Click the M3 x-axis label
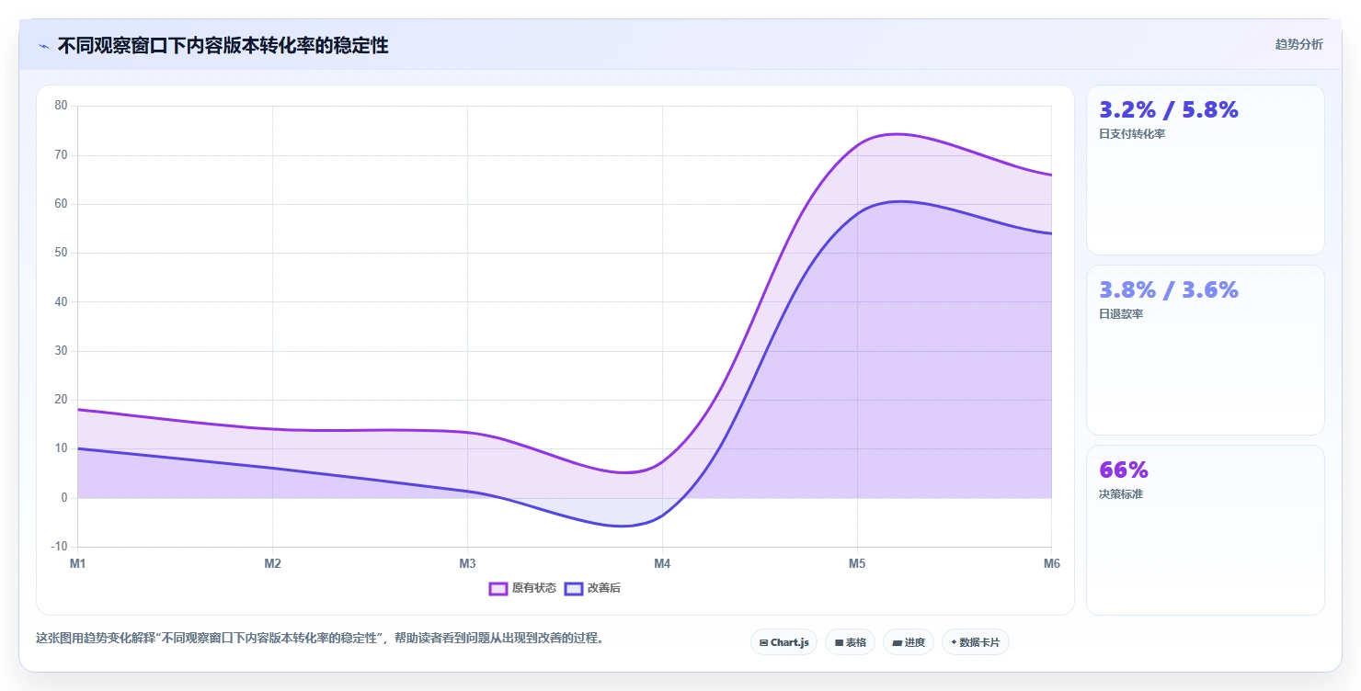This screenshot has width=1361, height=691. (467, 563)
